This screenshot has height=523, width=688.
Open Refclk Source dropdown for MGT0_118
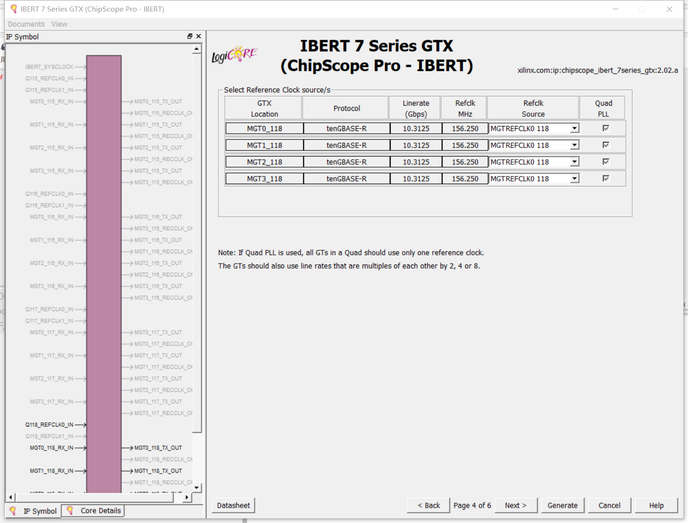(574, 128)
